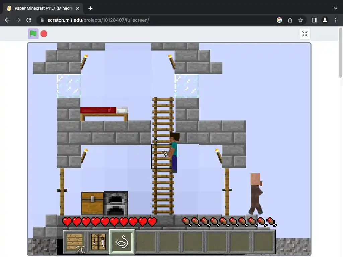Click the address bar URL
Viewport: 343px width, 257px height.
tap(98, 20)
